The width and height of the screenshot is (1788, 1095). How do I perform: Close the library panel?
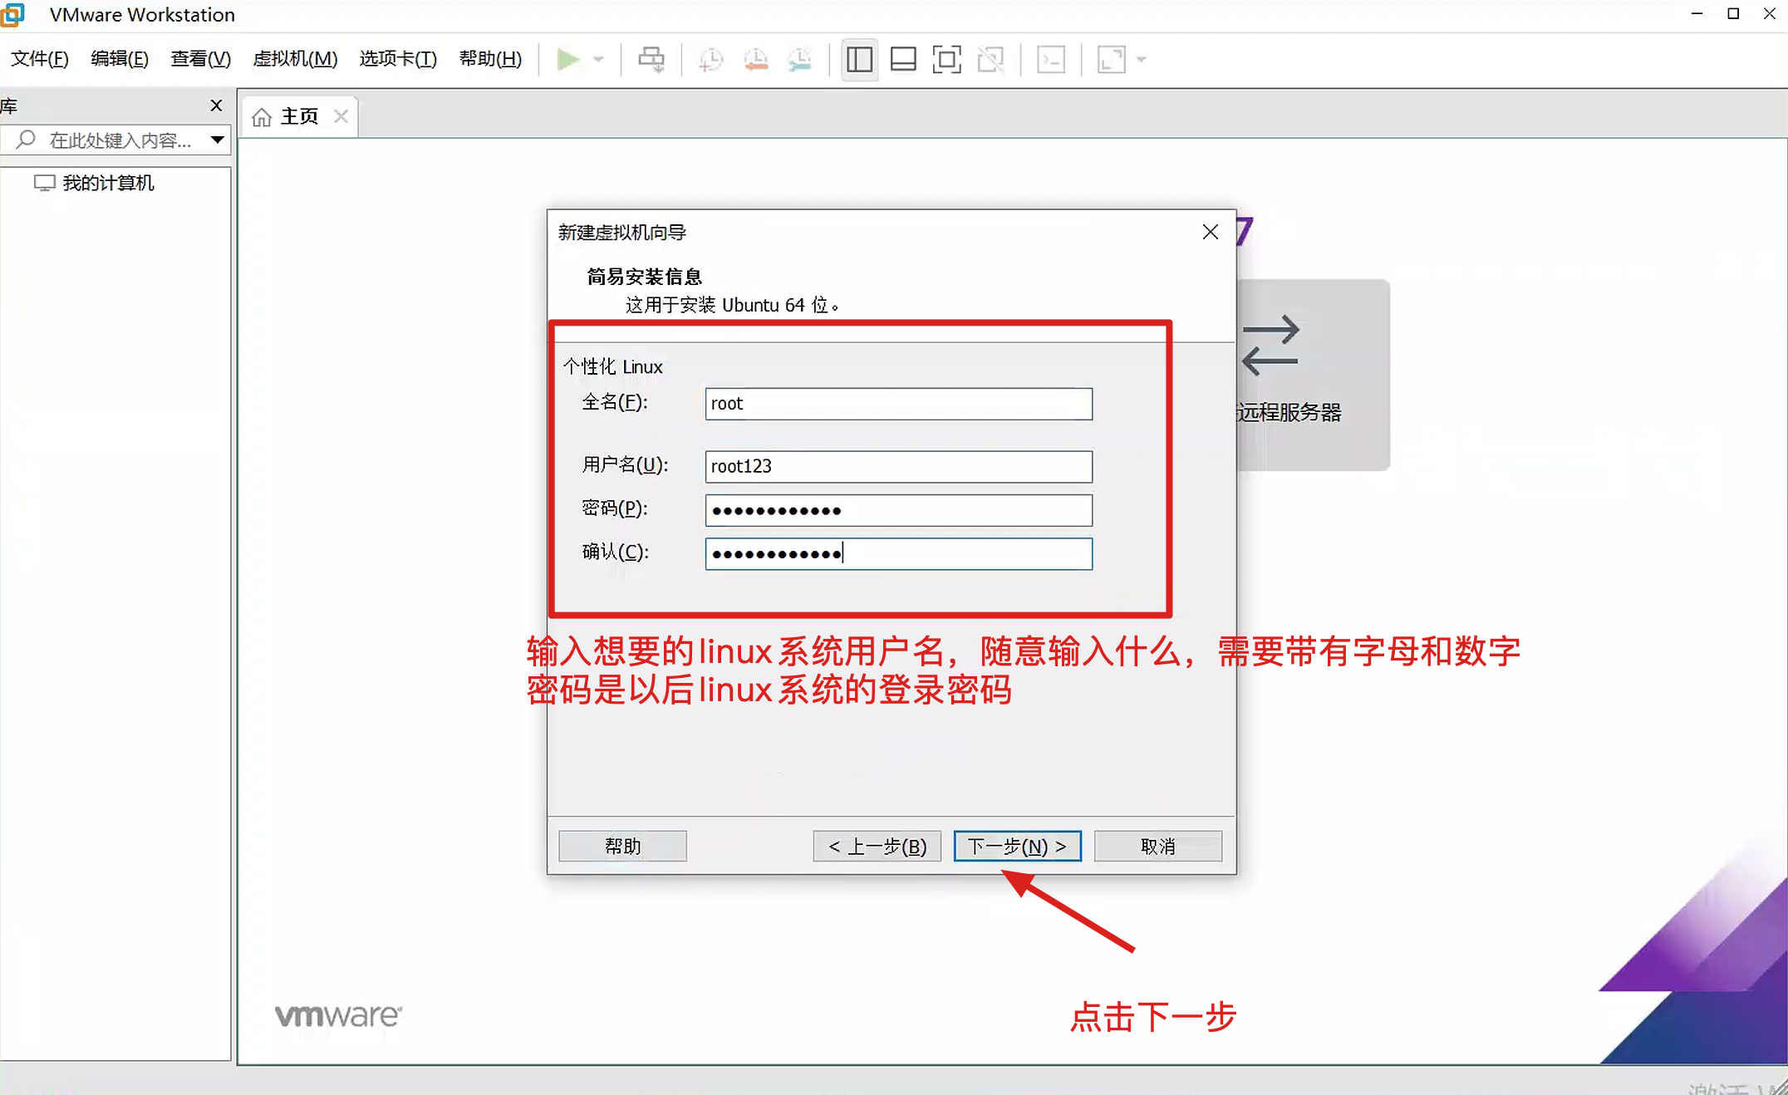(216, 106)
